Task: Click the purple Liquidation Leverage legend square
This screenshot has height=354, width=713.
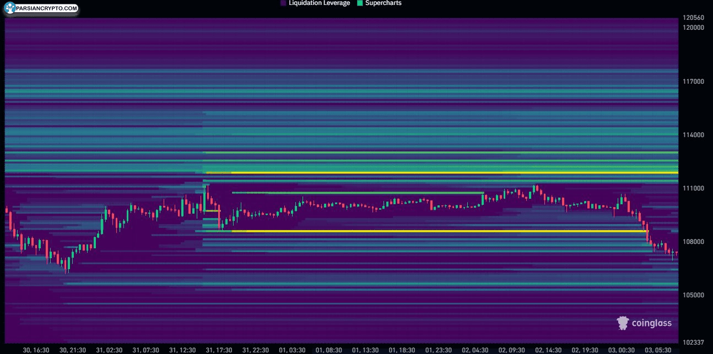Action: [x=283, y=3]
